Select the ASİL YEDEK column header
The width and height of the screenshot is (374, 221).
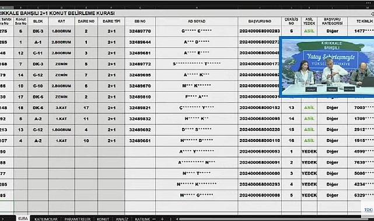309,22
